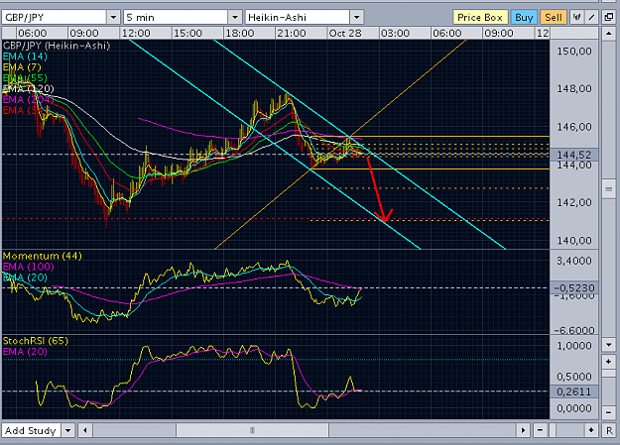
Task: Click the 142,00 price axis label
Action: point(574,202)
